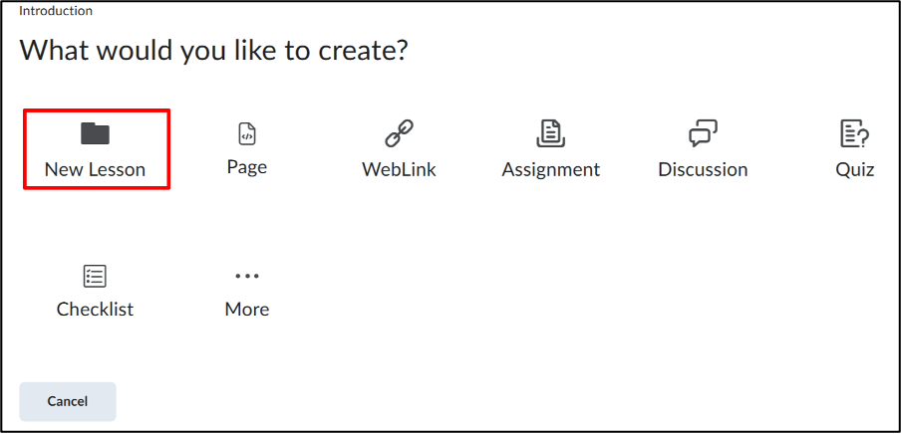Click the "Assignment" text label
The image size is (901, 434).
pyautogui.click(x=550, y=170)
